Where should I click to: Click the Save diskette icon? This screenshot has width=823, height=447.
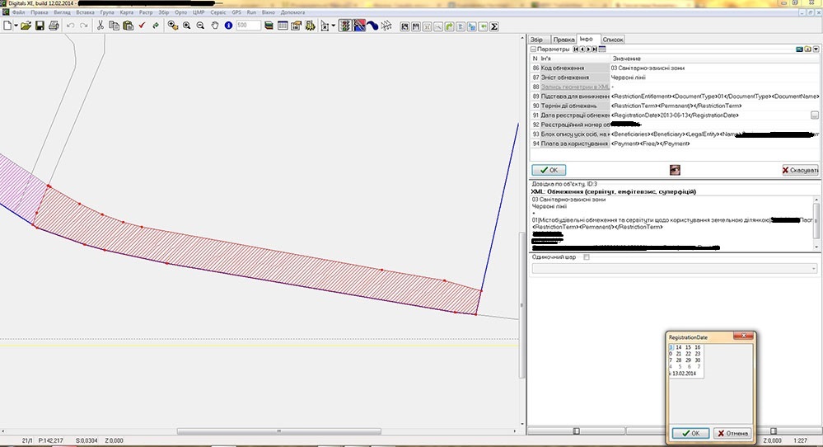(40, 26)
